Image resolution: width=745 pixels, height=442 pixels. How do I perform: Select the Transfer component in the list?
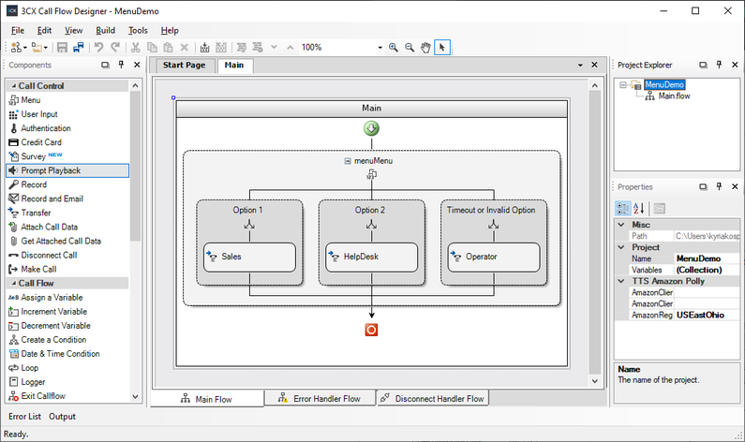67,213
